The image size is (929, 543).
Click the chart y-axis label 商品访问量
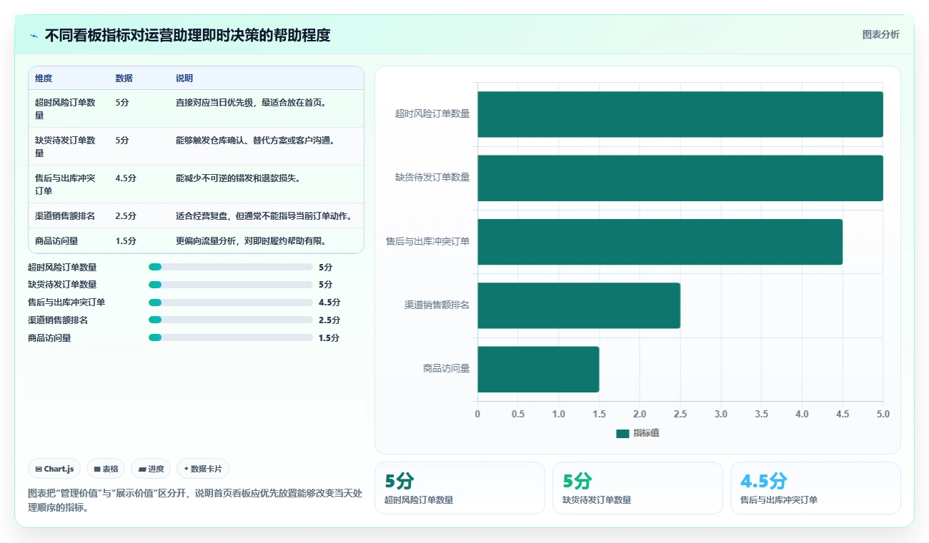(x=446, y=369)
